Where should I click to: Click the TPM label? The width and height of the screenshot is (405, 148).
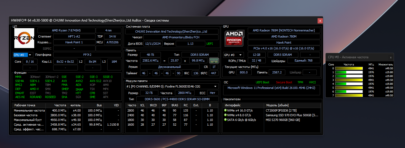[300, 82]
